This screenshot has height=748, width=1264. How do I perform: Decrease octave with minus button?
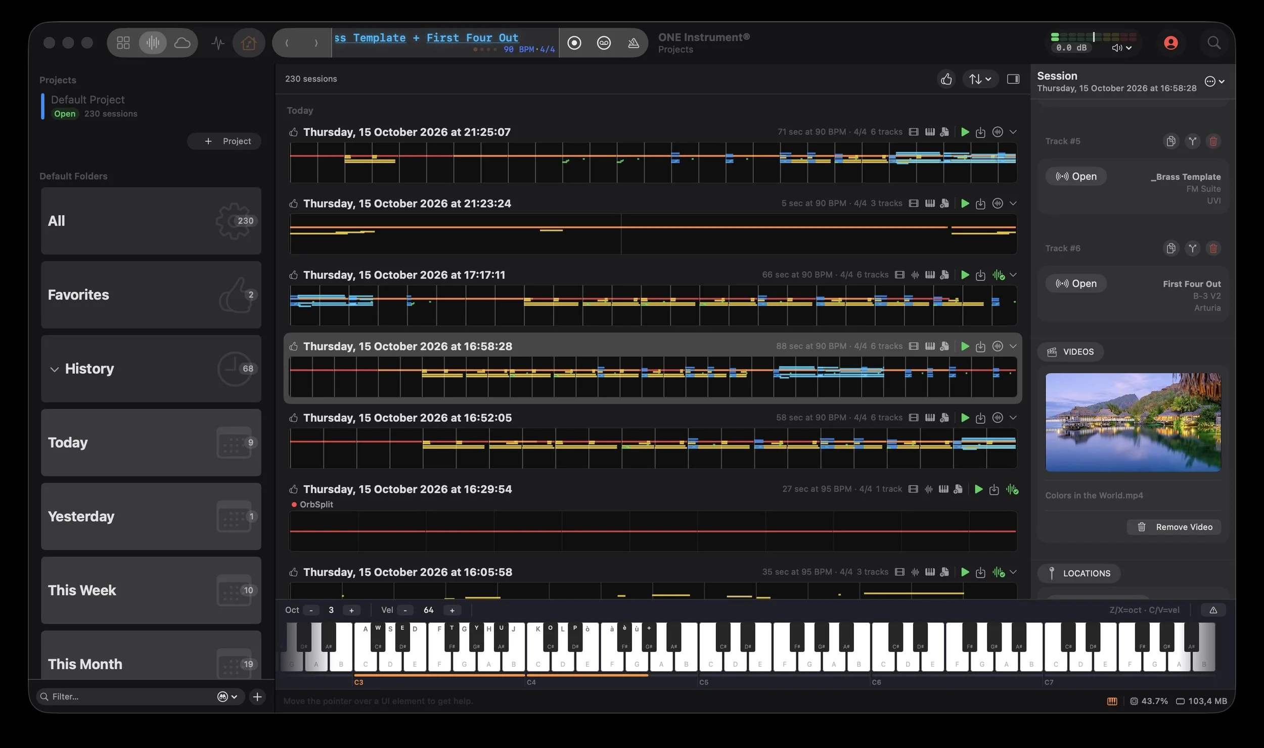311,611
